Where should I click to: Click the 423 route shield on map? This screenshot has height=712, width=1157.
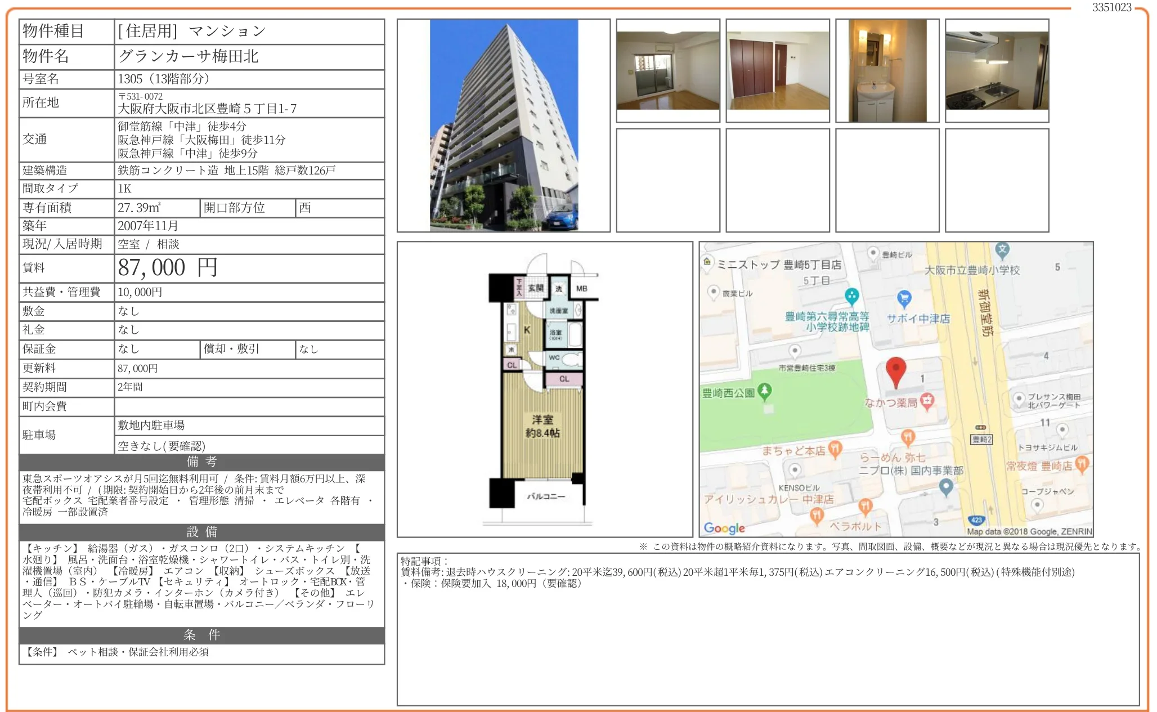pos(975,520)
